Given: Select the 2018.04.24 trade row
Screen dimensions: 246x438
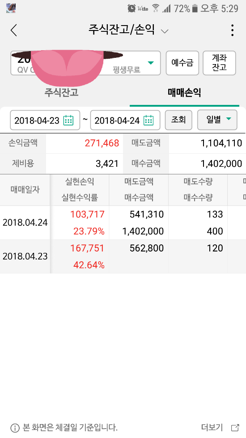Looking at the screenshot, I should click(123, 223).
